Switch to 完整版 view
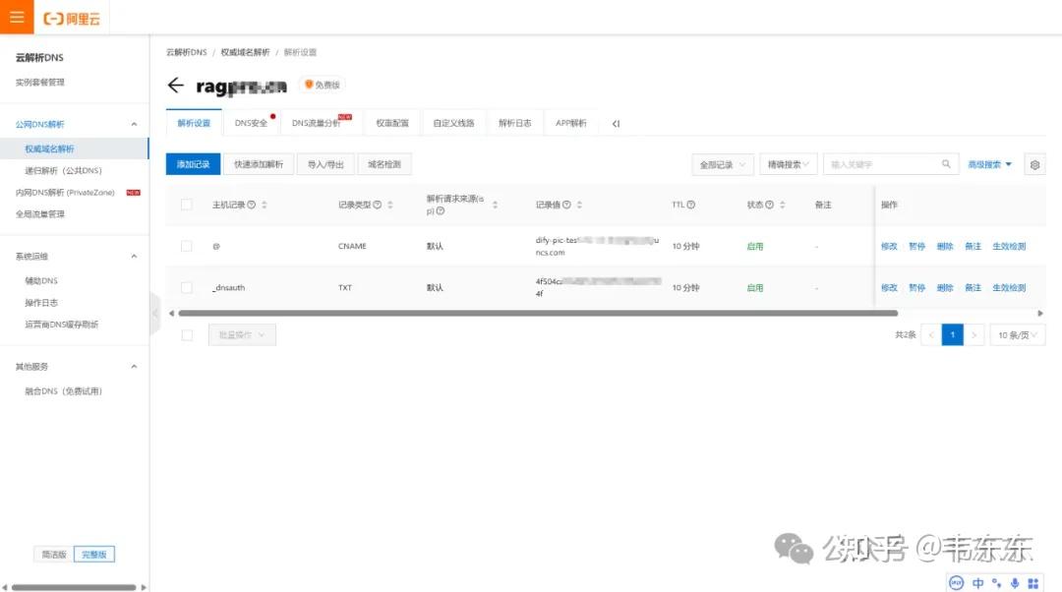 (x=94, y=554)
